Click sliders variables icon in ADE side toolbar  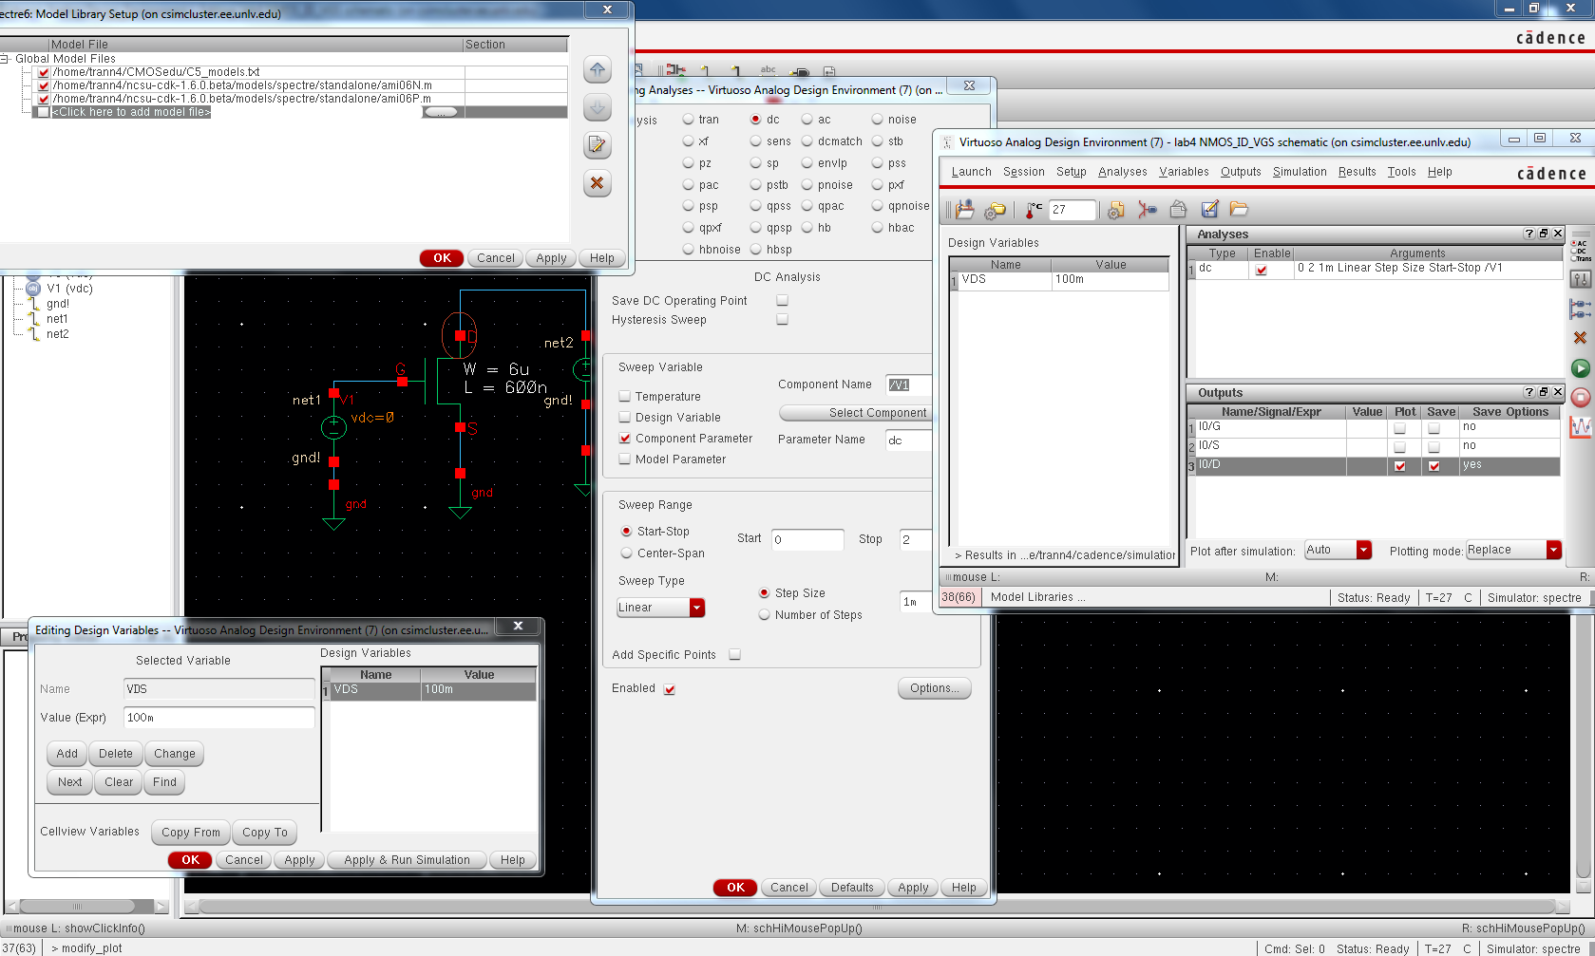(x=1581, y=279)
